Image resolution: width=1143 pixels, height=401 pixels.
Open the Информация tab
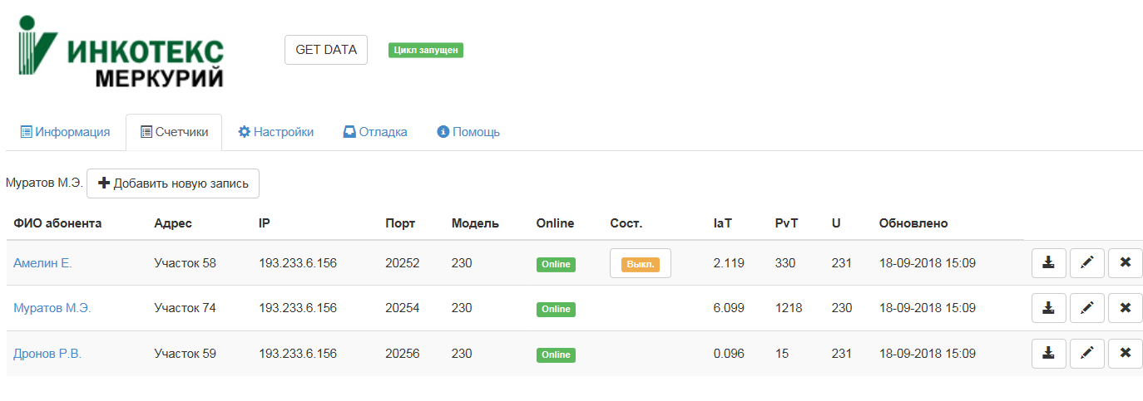(x=65, y=132)
